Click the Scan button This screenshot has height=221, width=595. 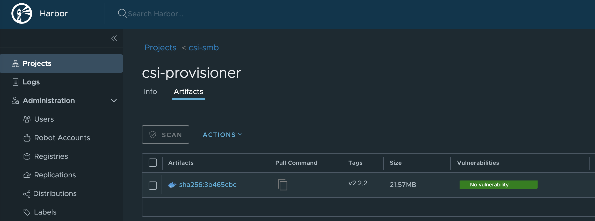(165, 135)
